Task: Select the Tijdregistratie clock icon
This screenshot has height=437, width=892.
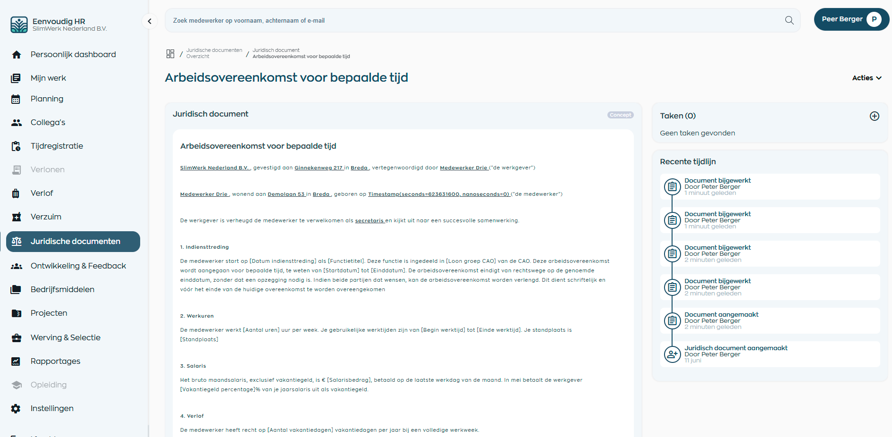Action: 17,146
